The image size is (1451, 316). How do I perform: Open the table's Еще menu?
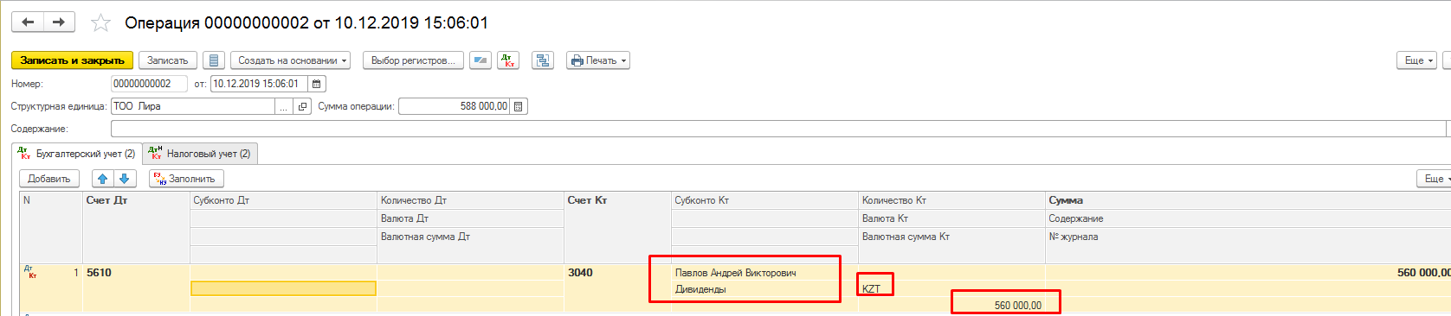[1435, 179]
